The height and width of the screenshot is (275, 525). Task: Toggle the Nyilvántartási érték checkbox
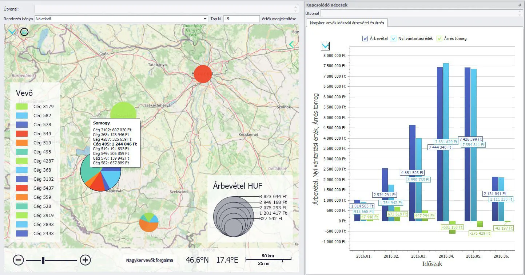[393, 38]
